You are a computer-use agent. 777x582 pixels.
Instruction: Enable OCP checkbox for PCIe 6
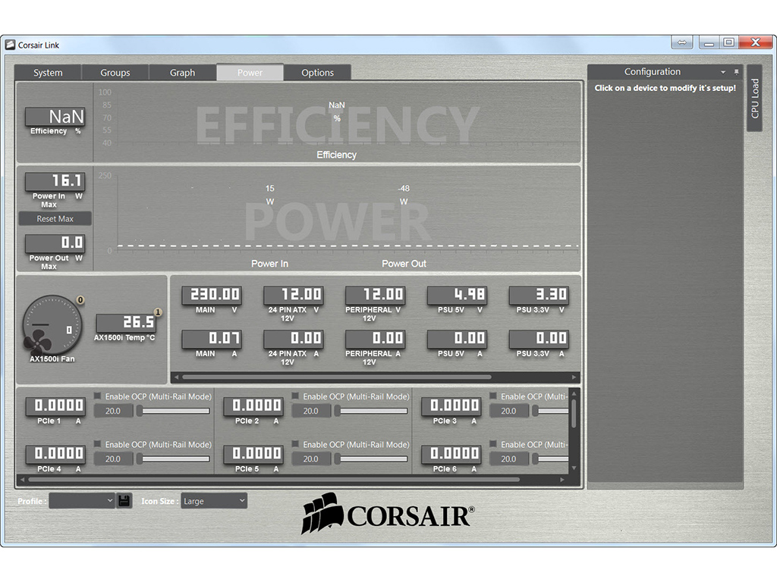coord(493,444)
